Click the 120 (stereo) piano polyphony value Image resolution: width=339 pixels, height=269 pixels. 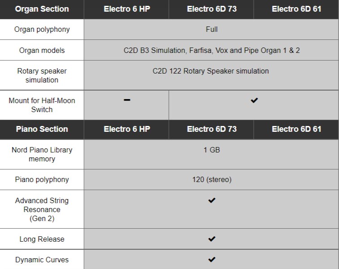(x=212, y=180)
